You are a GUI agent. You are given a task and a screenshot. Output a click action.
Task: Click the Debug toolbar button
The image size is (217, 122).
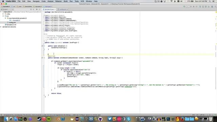pyautogui.click(x=194, y=6)
